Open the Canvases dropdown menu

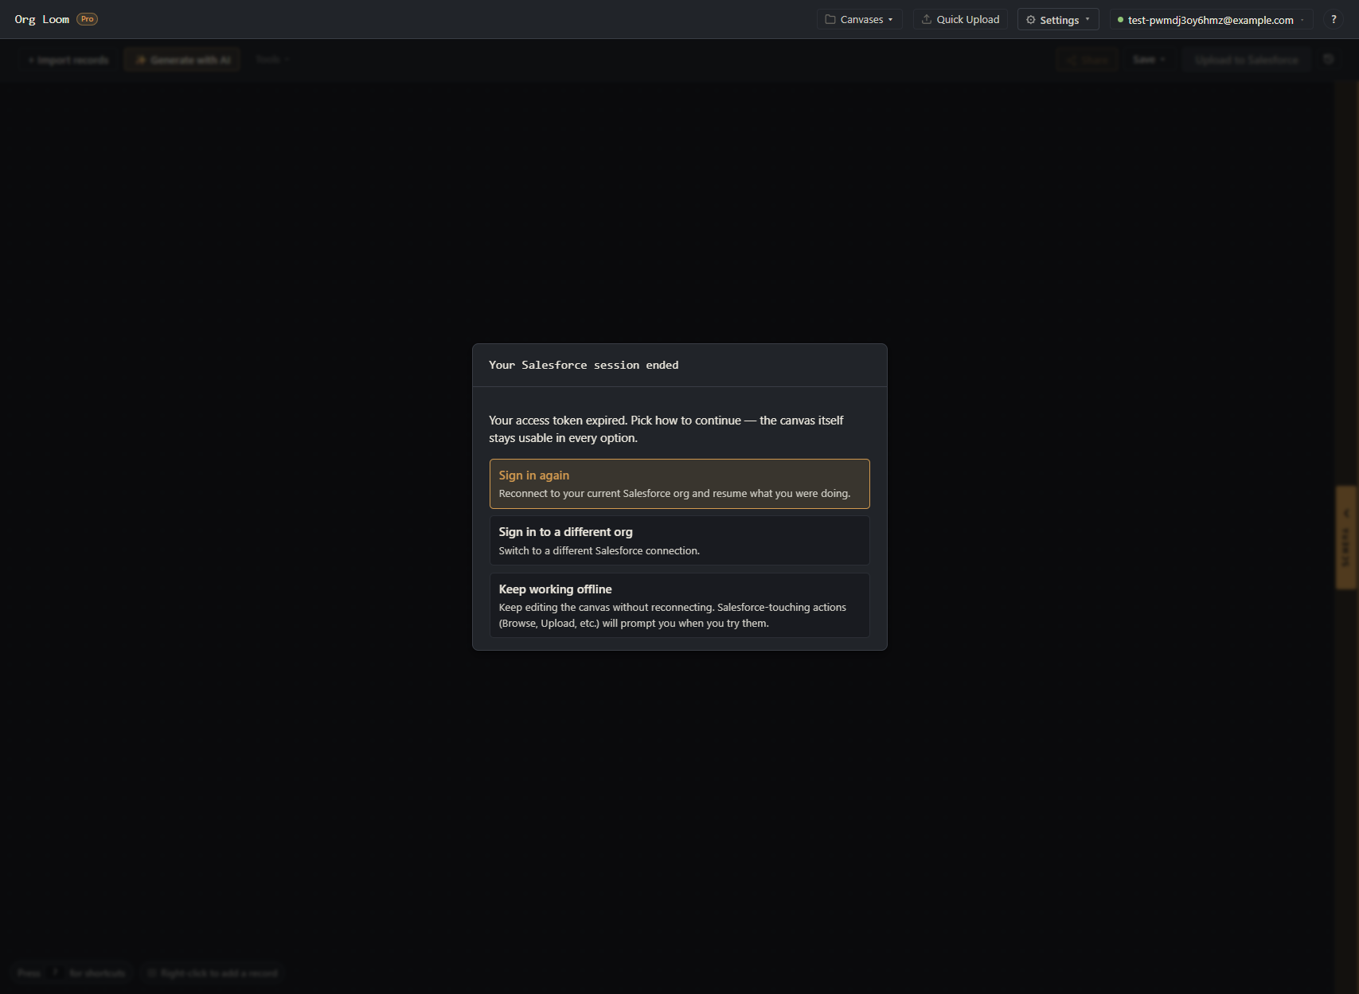[x=859, y=19]
